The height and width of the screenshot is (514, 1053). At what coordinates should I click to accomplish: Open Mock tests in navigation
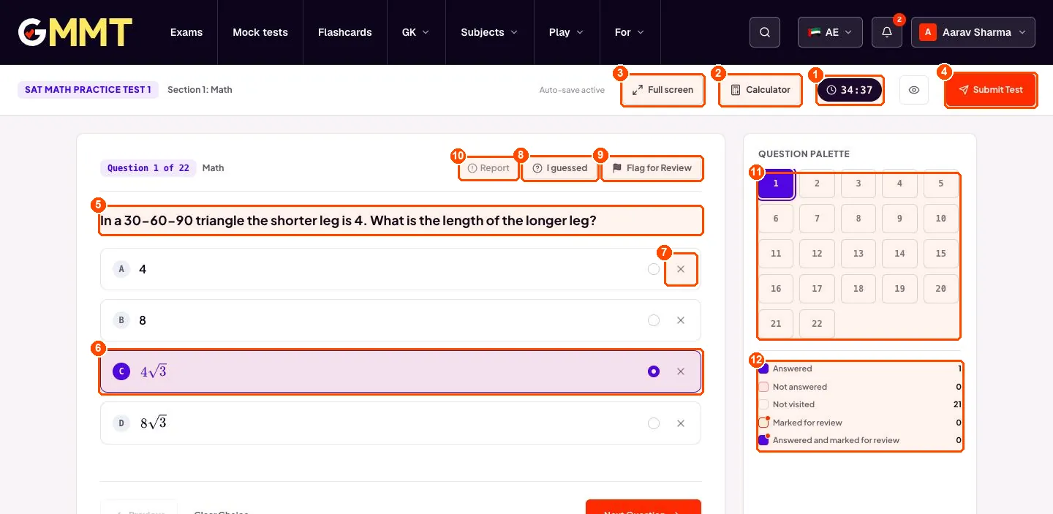[x=260, y=32]
